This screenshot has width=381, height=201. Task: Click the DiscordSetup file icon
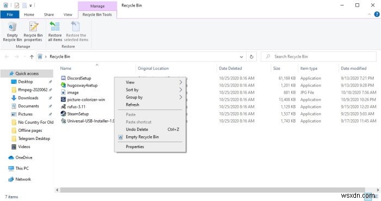(63, 78)
